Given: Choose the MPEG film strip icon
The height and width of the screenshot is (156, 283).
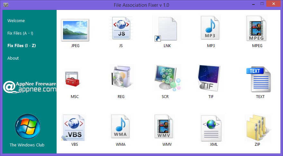Looking at the screenshot, I should pos(256,29).
